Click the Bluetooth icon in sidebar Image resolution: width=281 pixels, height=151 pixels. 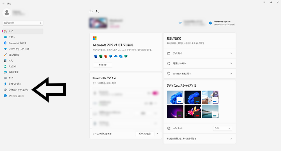tap(5, 43)
